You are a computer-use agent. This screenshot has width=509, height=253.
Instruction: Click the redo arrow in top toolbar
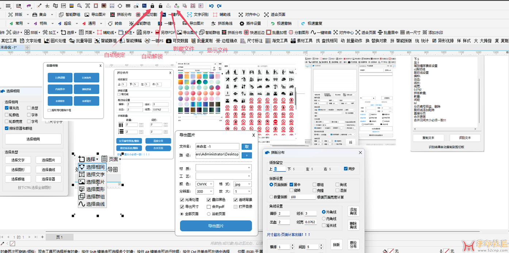(x=219, y=6)
